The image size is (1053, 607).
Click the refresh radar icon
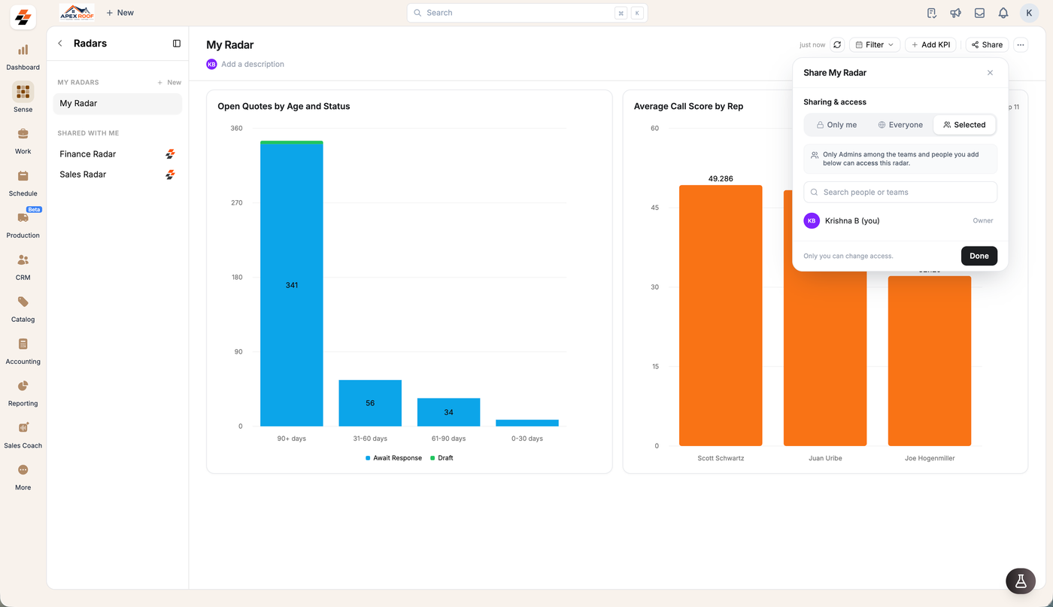pyautogui.click(x=837, y=45)
